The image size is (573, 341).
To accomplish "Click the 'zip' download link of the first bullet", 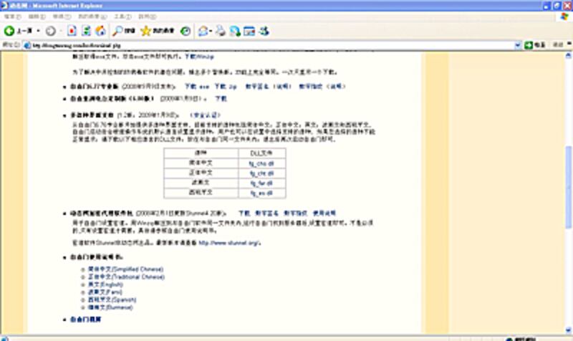I will pos(226,87).
